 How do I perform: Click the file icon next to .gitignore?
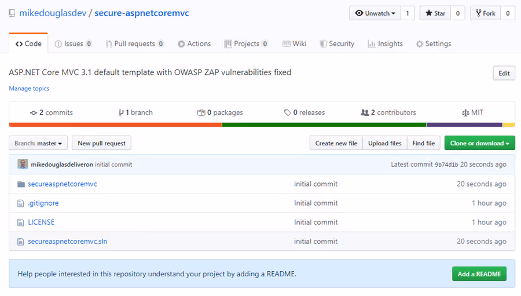point(21,203)
